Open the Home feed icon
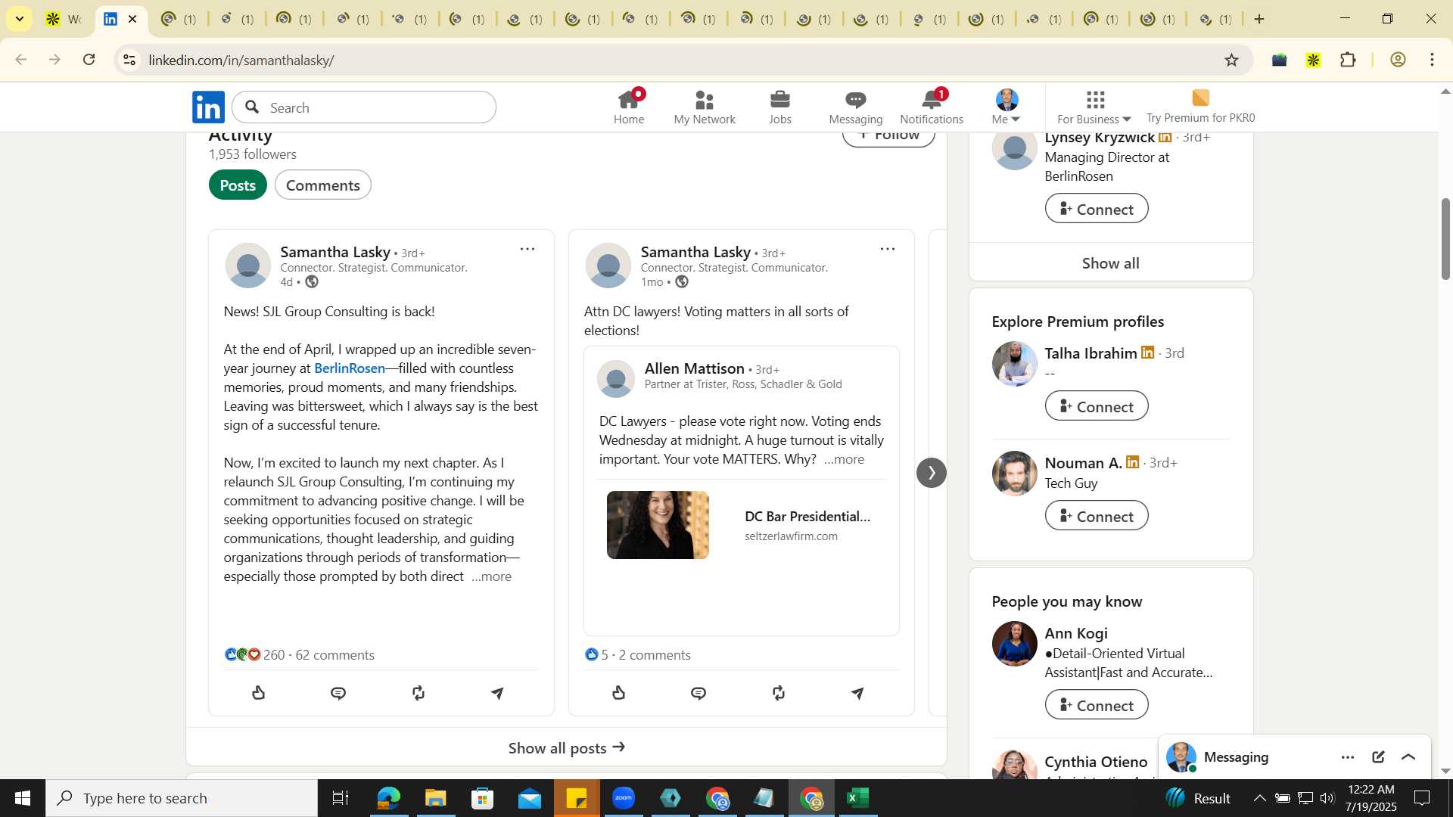This screenshot has height=817, width=1453. tap(629, 107)
